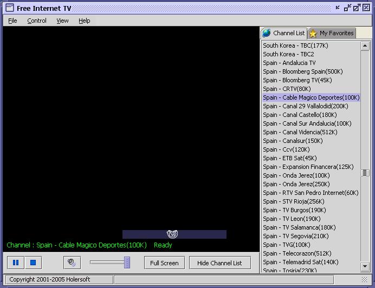375x288 pixels.
Task: Click the logo in the video area
Action: (172, 234)
